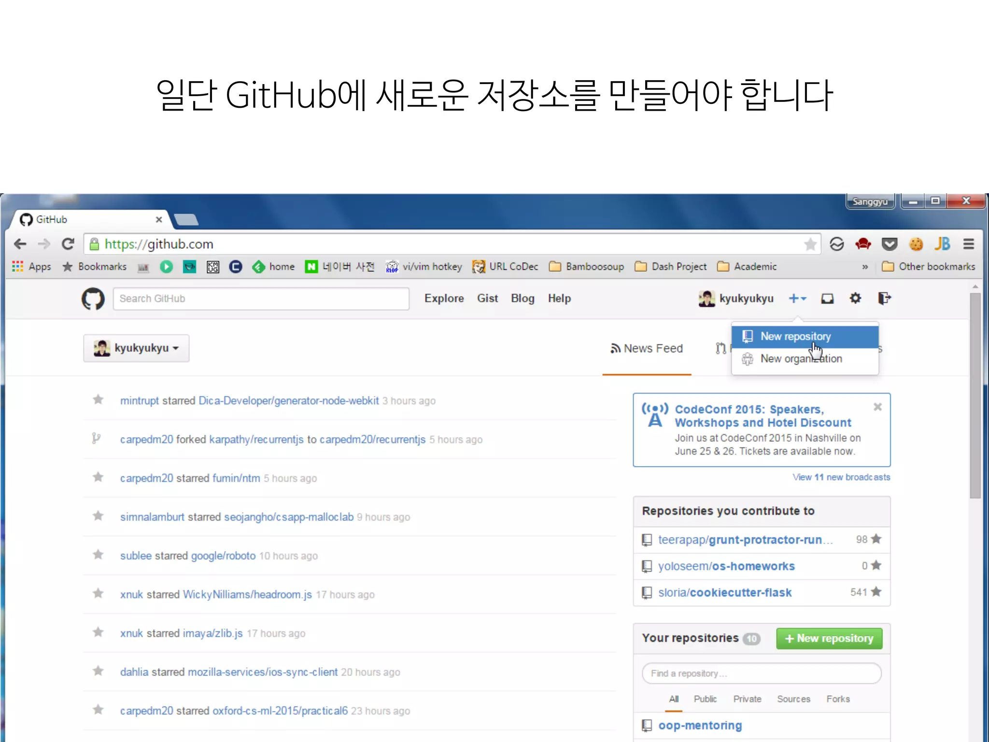Filter repositories by Public

tap(705, 699)
